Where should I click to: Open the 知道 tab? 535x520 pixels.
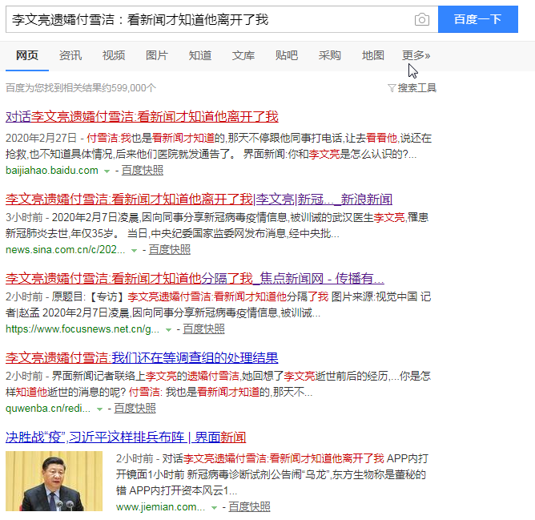coord(200,55)
